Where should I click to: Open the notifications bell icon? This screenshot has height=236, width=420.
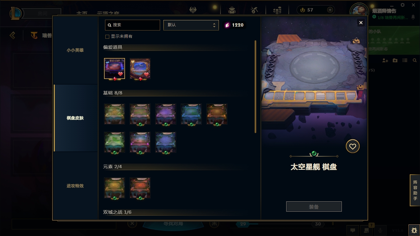point(413,17)
